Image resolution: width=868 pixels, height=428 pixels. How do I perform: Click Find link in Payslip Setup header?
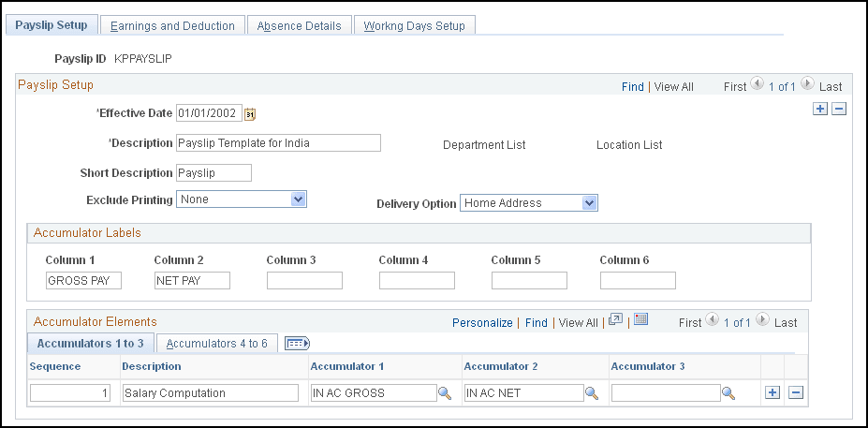[x=633, y=87]
